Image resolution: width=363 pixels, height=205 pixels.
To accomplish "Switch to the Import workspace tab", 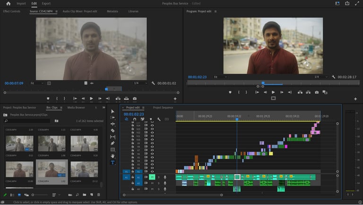I will tap(21, 3).
